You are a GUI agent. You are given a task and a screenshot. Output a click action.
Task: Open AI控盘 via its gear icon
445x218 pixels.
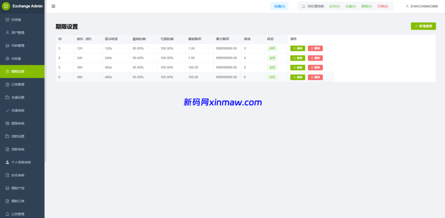7,59
